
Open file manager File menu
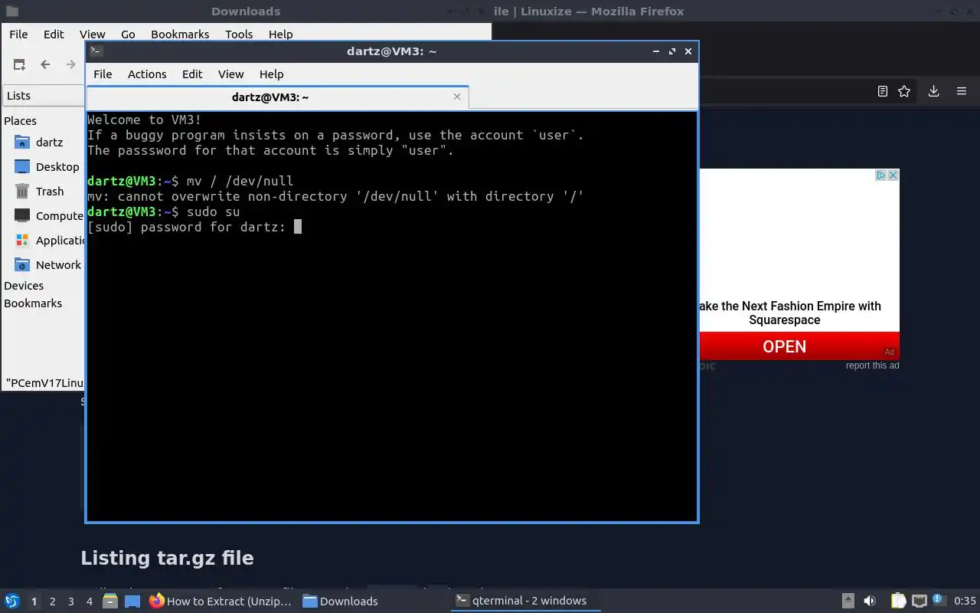pyautogui.click(x=18, y=34)
